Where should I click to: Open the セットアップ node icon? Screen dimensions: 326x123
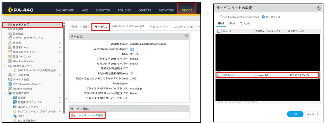(10, 24)
